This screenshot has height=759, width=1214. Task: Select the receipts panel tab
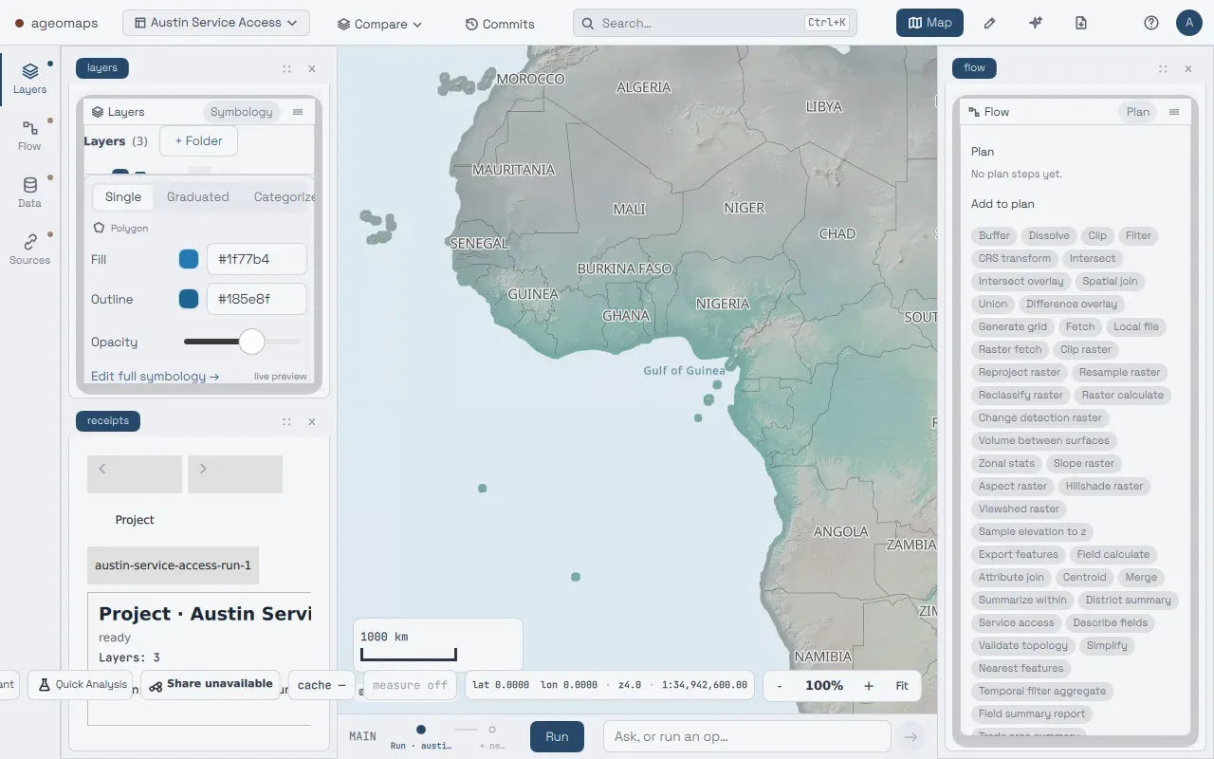click(x=108, y=421)
